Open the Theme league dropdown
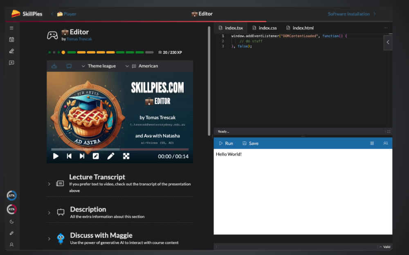 pyautogui.click(x=99, y=66)
